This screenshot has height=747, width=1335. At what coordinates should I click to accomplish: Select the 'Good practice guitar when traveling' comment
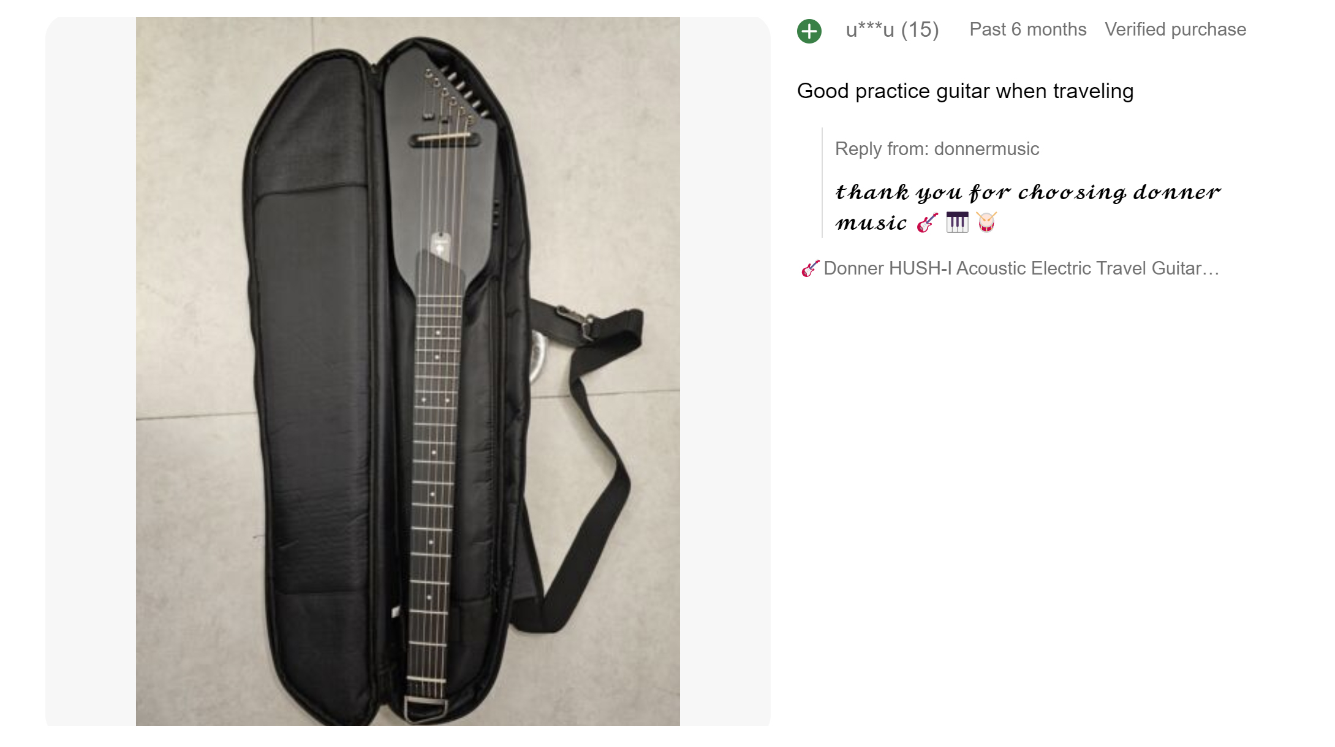pyautogui.click(x=965, y=91)
